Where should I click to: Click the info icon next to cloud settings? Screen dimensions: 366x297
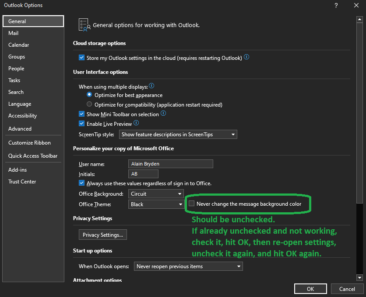point(246,57)
